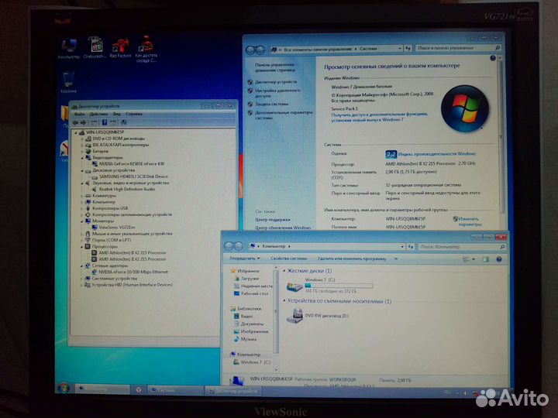Open the Действие menu in Device Manager
The image size is (558, 418).
[x=98, y=114]
